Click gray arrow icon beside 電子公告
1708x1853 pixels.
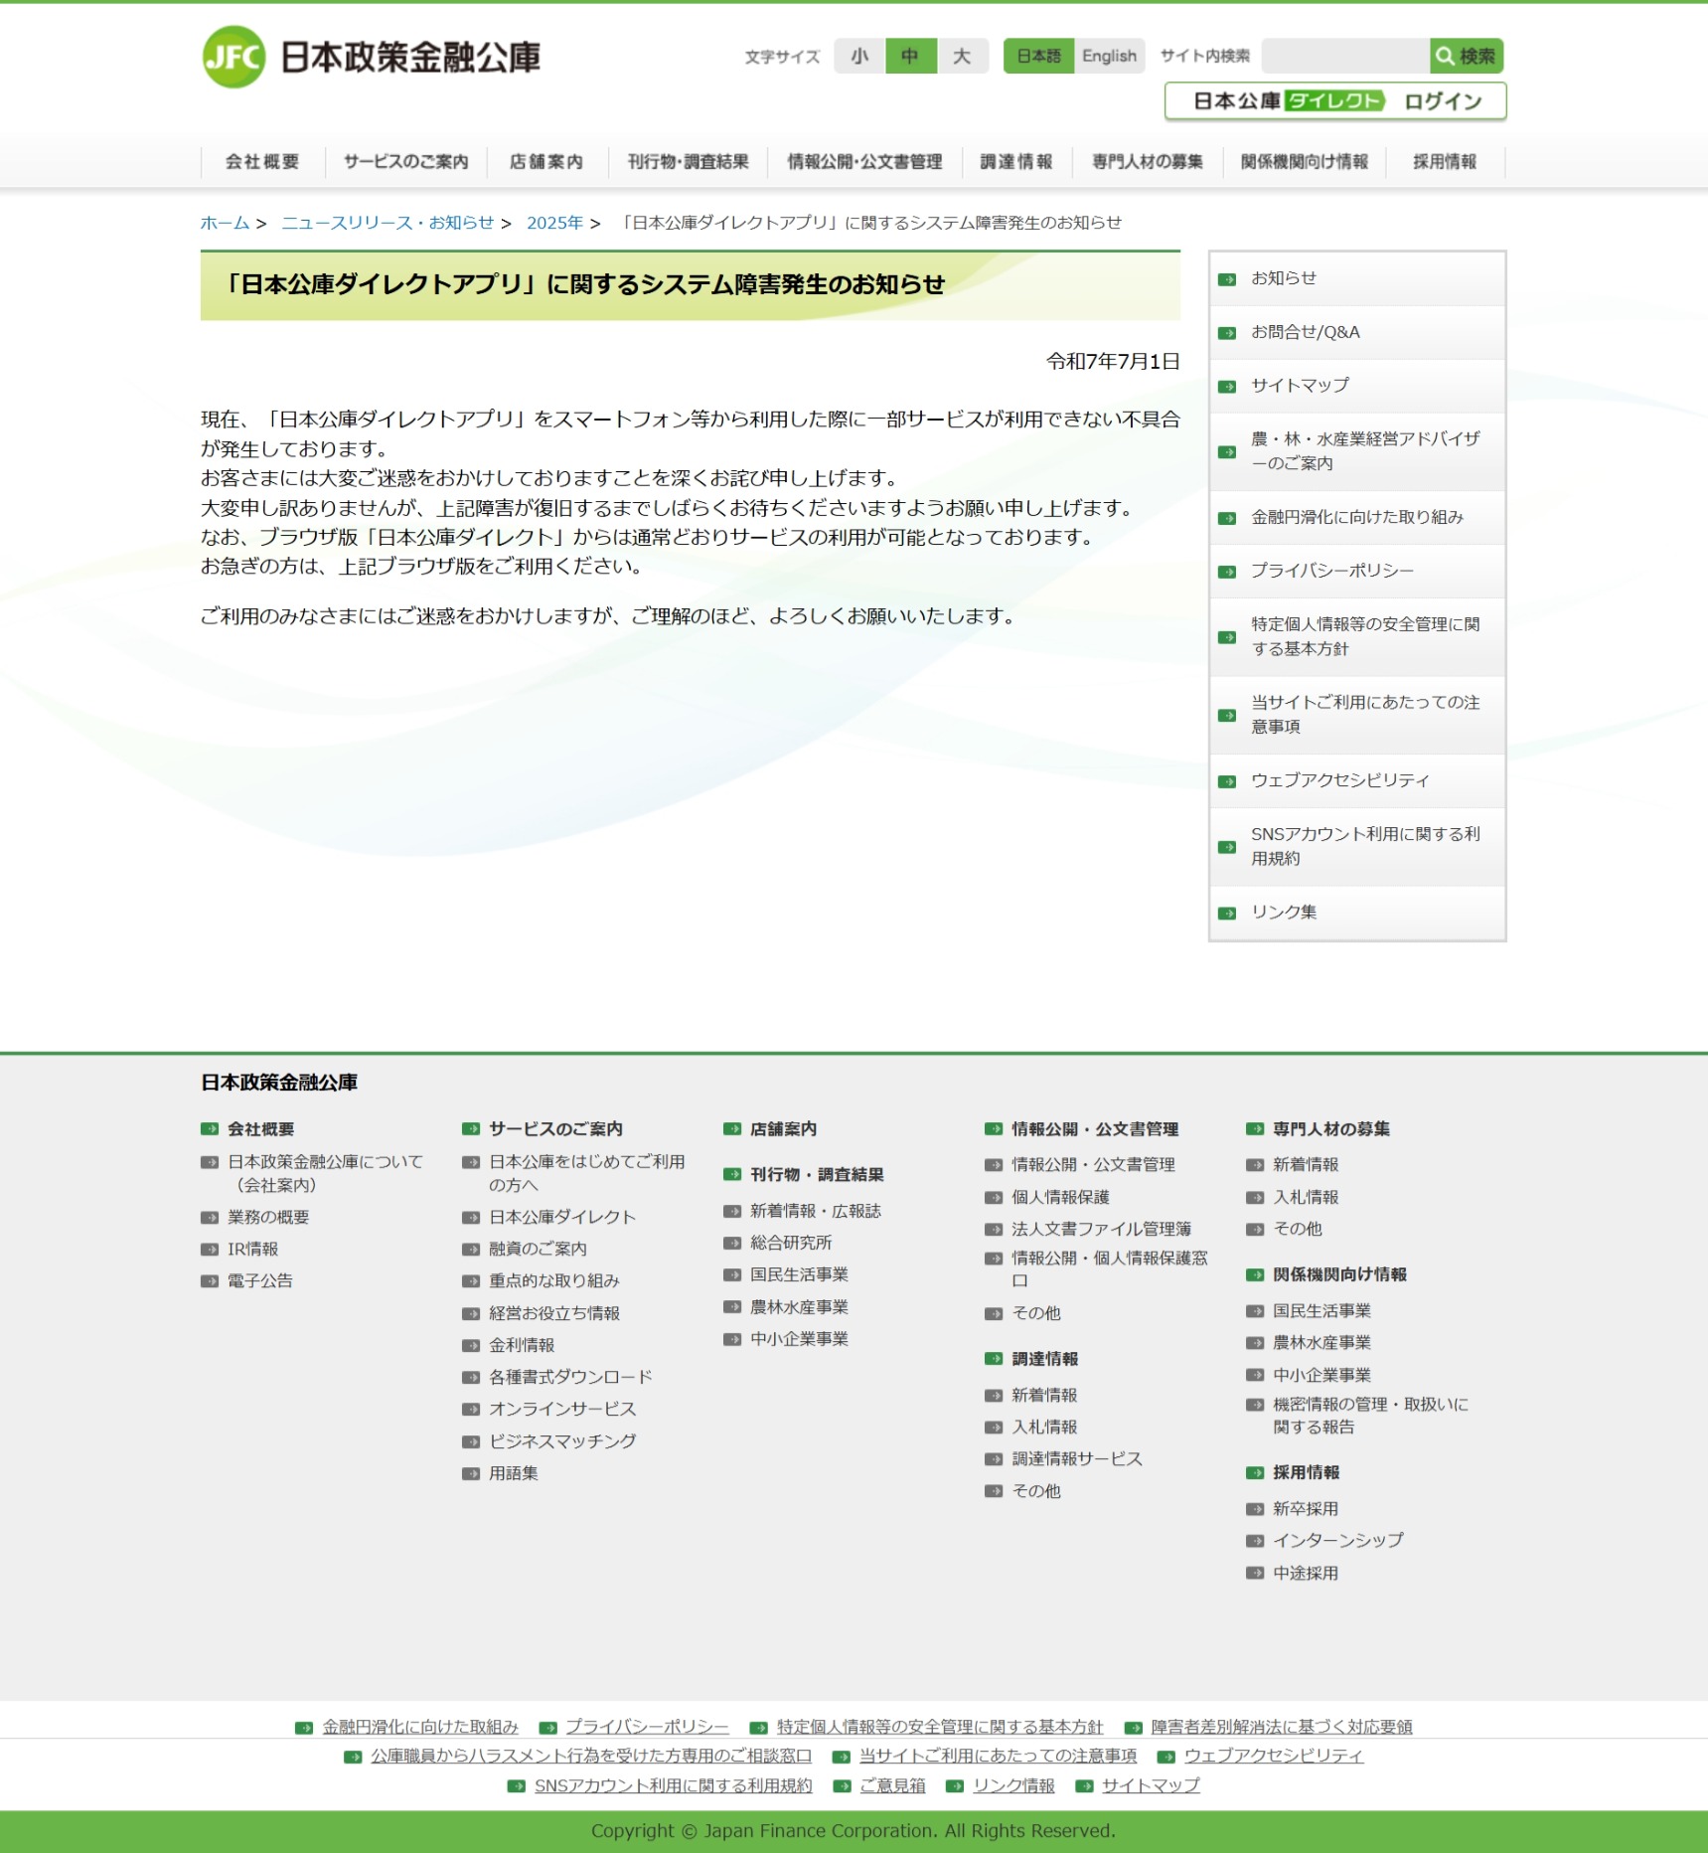click(x=210, y=1281)
